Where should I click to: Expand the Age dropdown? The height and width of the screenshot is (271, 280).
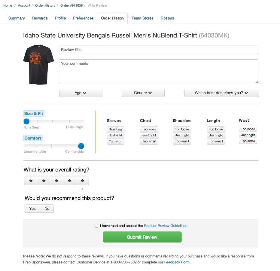click(x=81, y=93)
